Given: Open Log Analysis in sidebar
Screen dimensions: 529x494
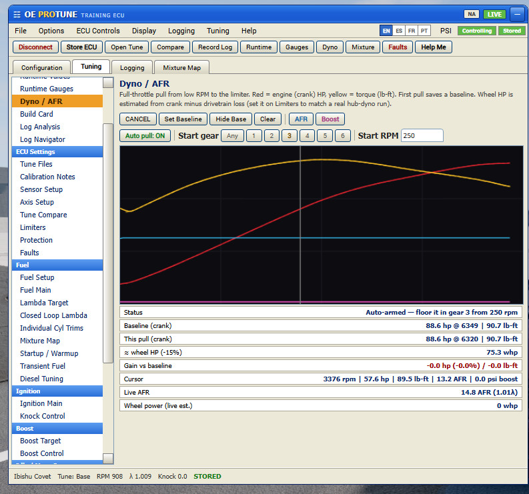Looking at the screenshot, I should [x=57, y=127].
